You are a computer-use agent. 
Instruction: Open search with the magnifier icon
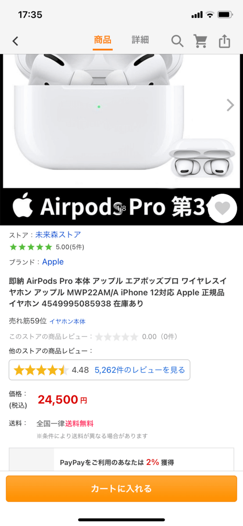(x=177, y=41)
